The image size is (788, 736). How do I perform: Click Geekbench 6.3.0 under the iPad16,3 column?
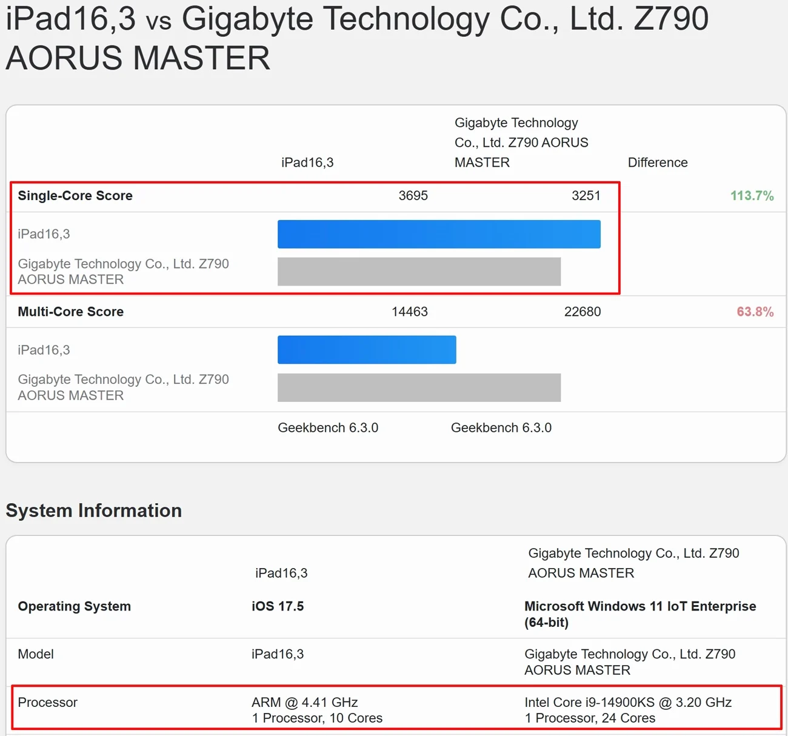tap(328, 427)
